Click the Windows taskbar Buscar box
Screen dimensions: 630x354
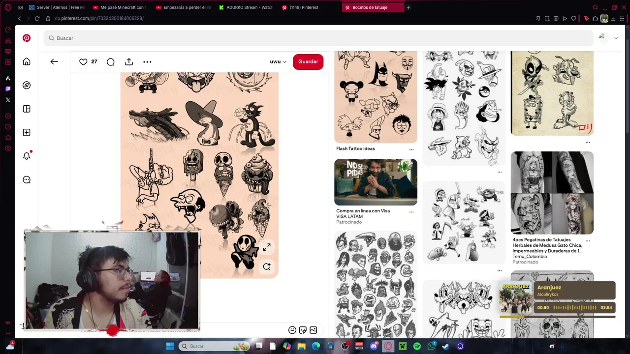214,346
